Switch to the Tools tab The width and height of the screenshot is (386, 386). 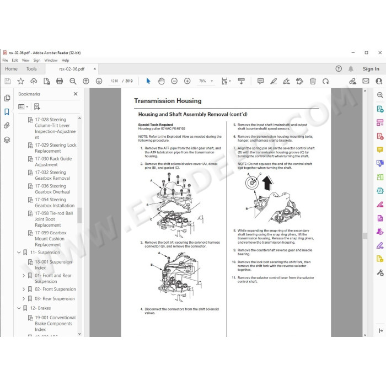(x=31, y=69)
